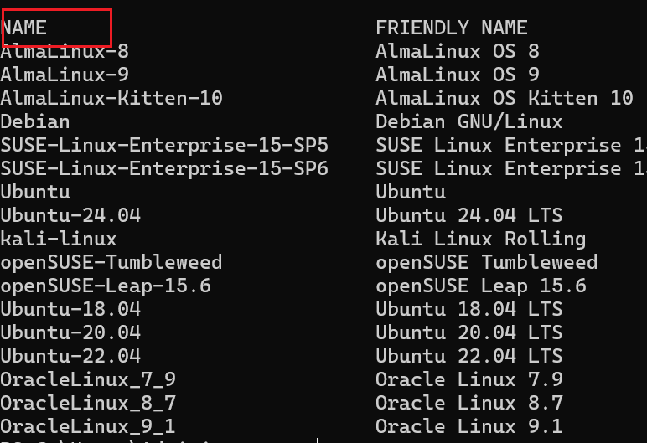
Task: Select SUSE-Linux-Enterprise-15-SP5 distribution name
Action: tap(164, 145)
